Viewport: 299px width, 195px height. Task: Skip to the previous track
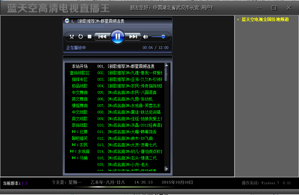tap(103, 36)
